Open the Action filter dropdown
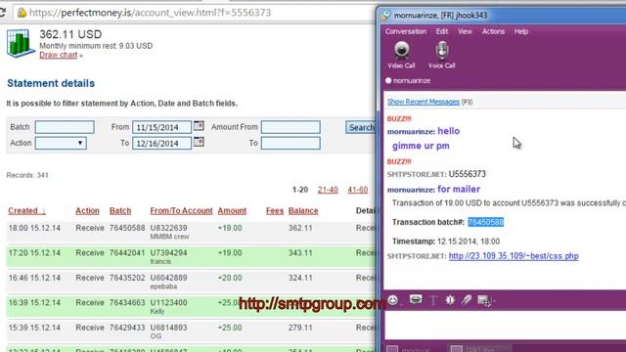 tap(61, 143)
